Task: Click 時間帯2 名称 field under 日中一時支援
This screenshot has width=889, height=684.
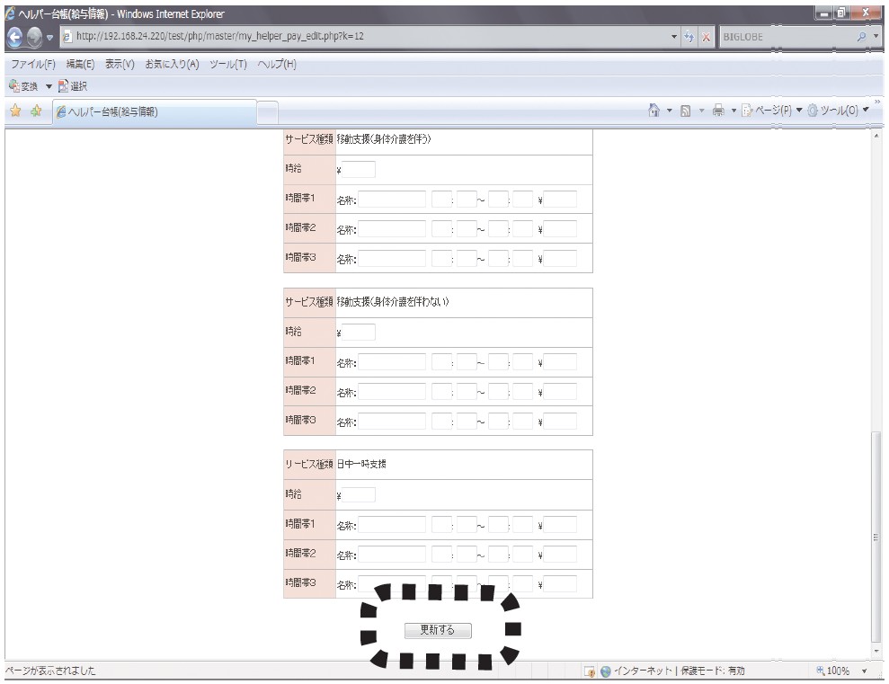Action: (392, 555)
